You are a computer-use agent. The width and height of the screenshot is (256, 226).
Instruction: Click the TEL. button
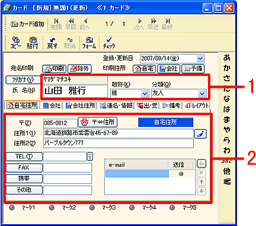pyautogui.click(x=24, y=157)
